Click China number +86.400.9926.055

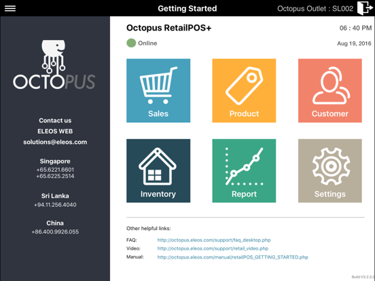click(55, 231)
